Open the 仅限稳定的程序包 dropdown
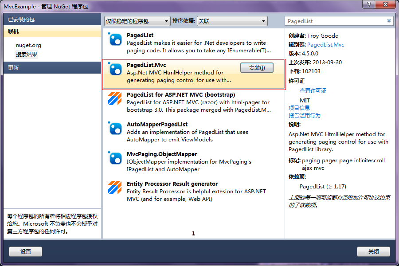Screen dimensions: 399x266 [137, 21]
